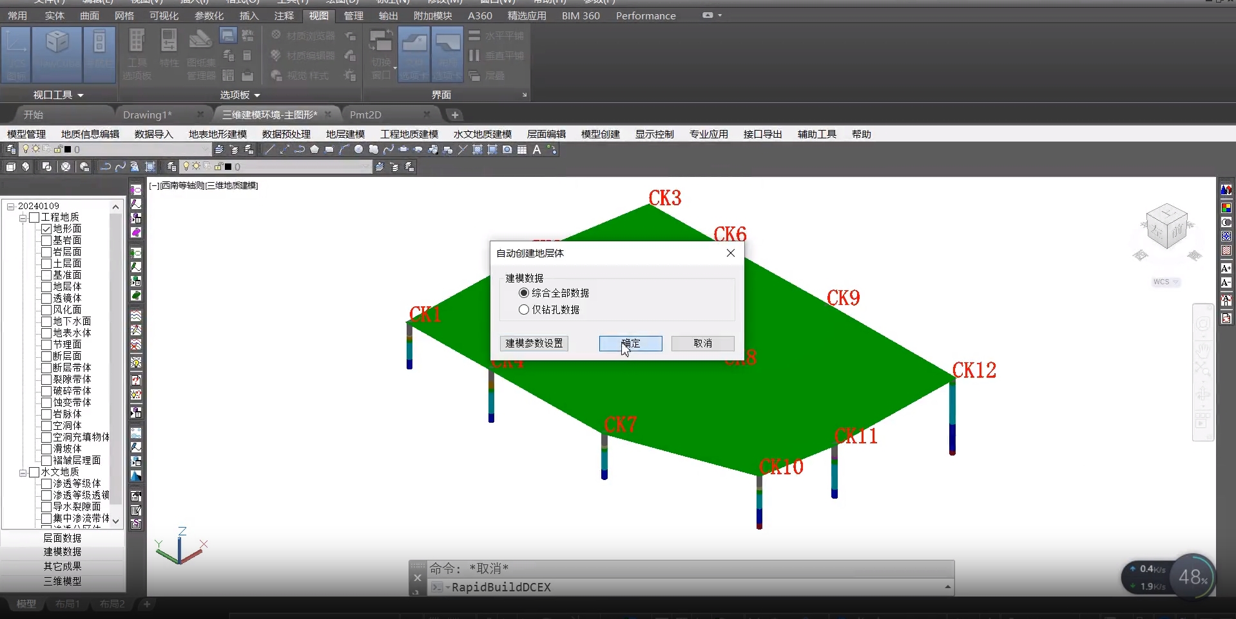1236x619 pixels.
Task: Click the Text 'A' tool icon
Action: (536, 149)
